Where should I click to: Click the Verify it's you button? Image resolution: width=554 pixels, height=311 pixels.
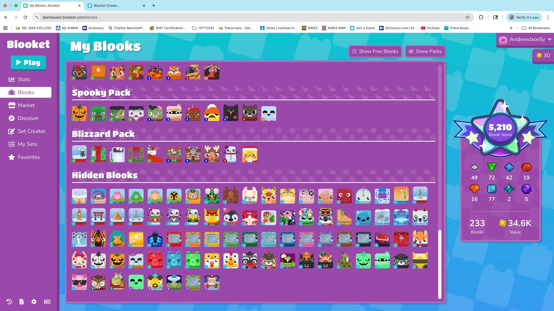(524, 17)
